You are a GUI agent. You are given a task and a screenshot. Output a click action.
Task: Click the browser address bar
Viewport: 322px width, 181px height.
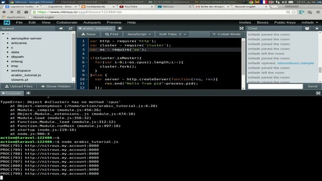click(160, 12)
